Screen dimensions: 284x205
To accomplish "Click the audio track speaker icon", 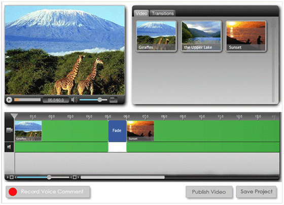I will pyautogui.click(x=9, y=147).
